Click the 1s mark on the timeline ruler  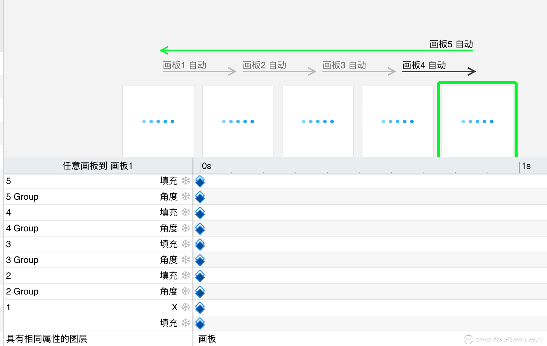click(526, 166)
